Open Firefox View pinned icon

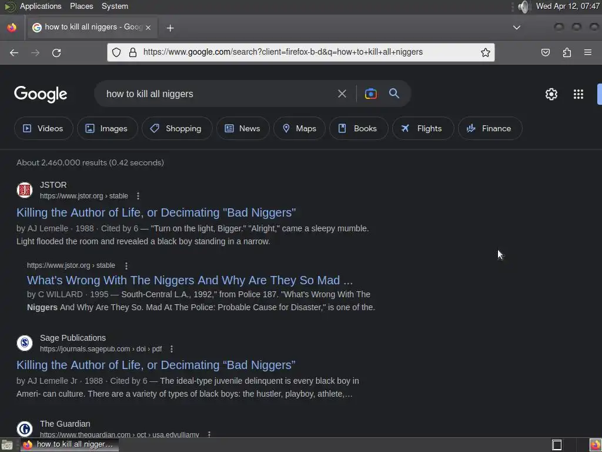tap(12, 27)
